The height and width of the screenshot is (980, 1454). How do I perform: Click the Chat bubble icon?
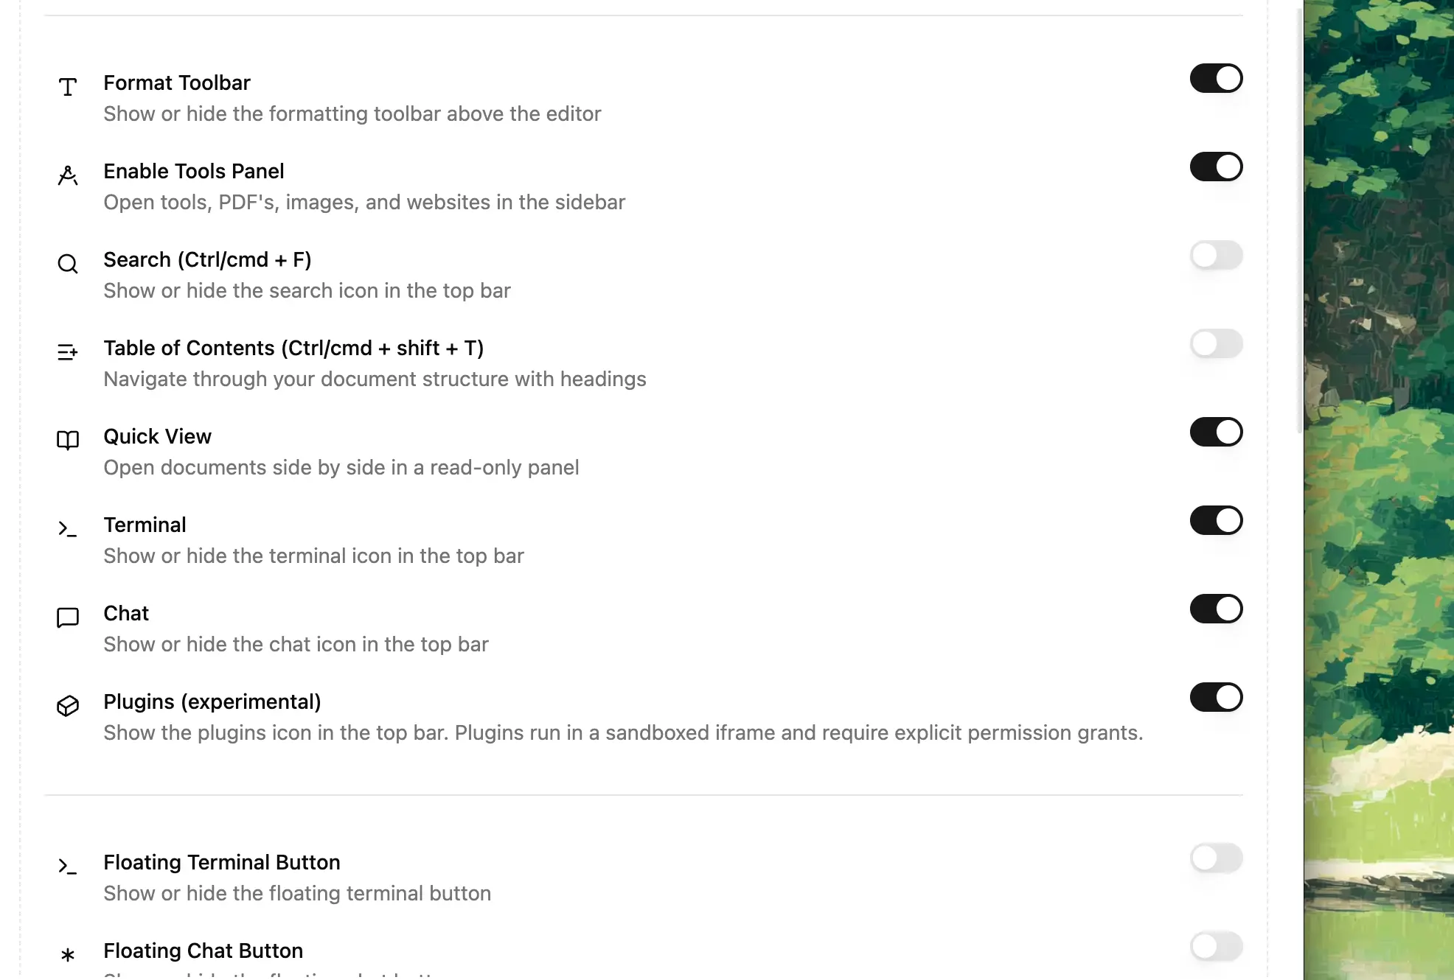[68, 617]
